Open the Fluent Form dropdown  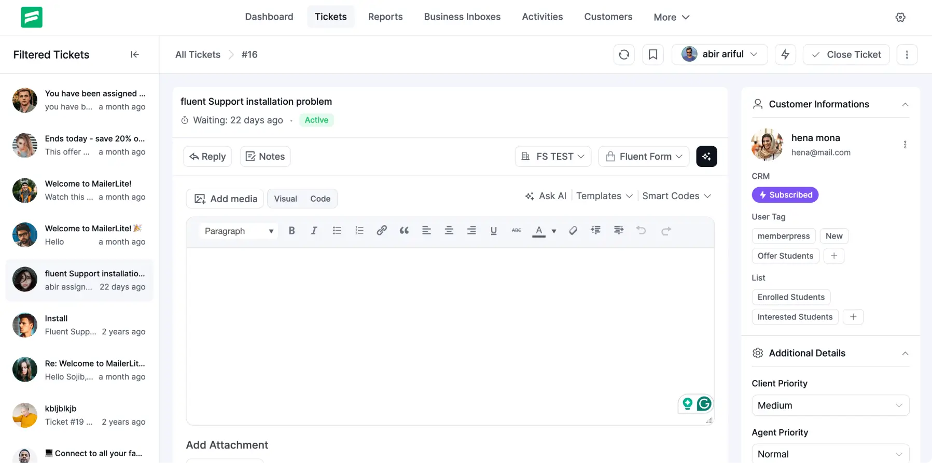coord(644,157)
